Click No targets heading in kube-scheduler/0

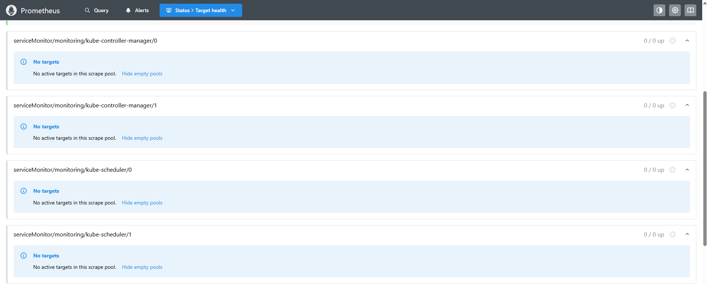click(x=46, y=191)
